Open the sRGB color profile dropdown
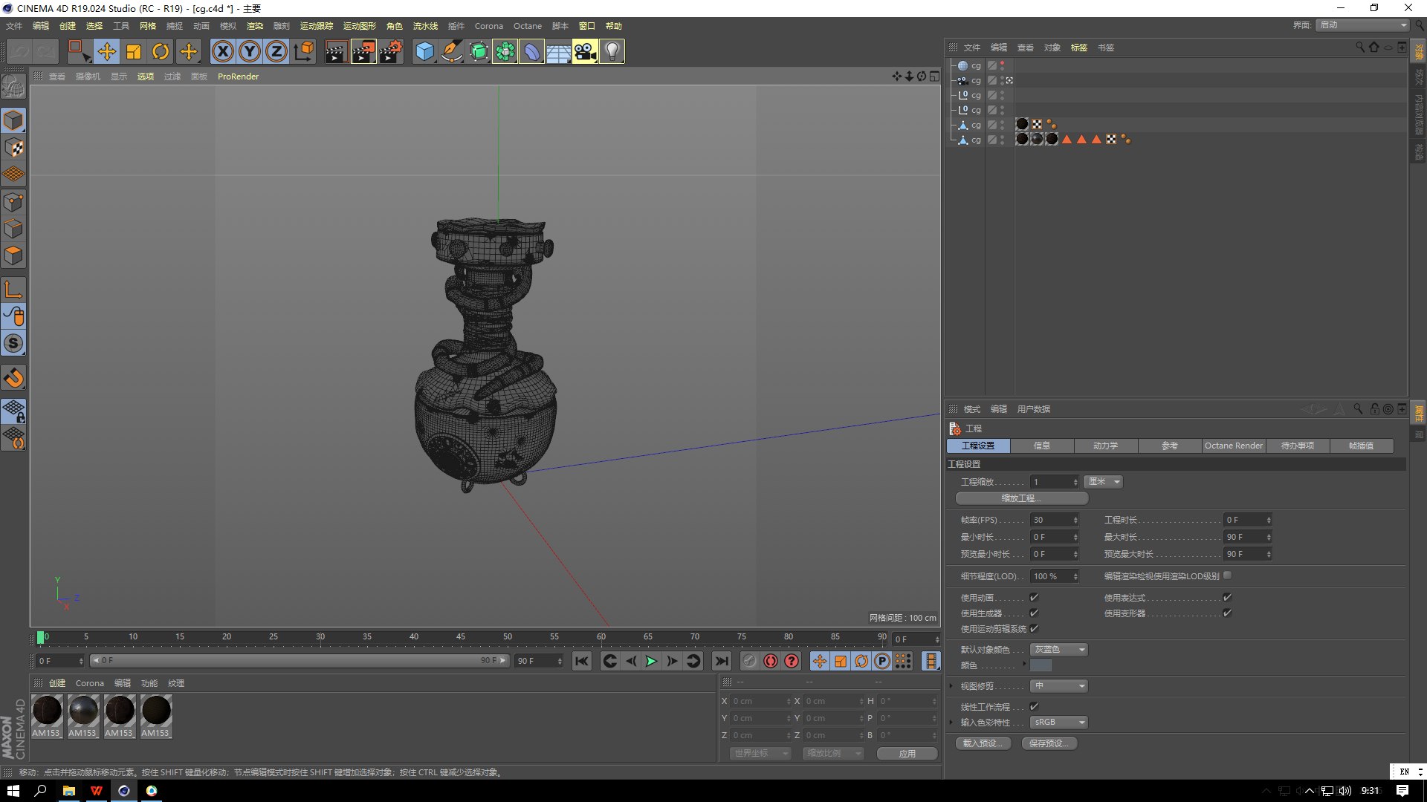Screen dimensions: 1427x802 coord(1058,722)
